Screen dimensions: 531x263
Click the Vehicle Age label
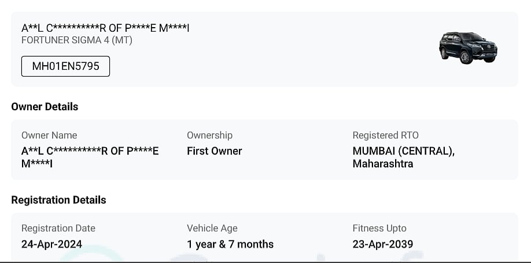[212, 228]
